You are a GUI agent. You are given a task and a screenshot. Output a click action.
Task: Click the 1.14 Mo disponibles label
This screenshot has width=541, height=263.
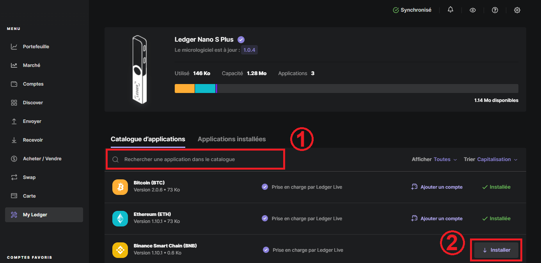pyautogui.click(x=496, y=100)
